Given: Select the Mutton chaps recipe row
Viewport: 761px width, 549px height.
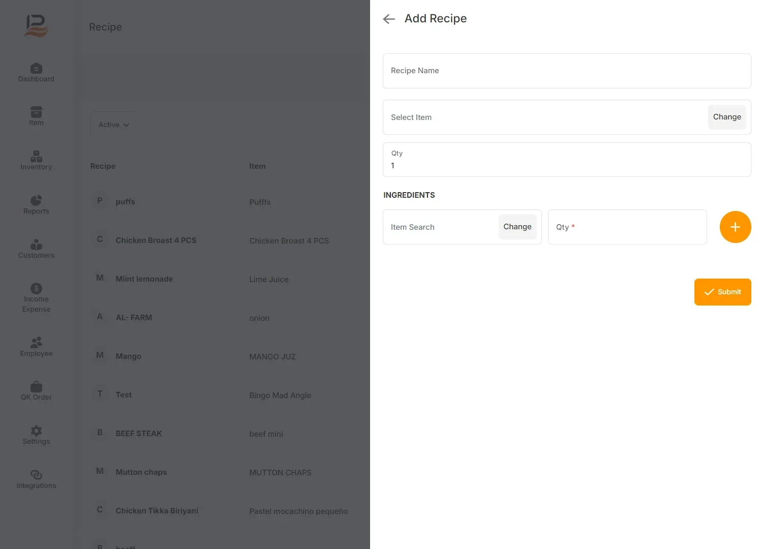Looking at the screenshot, I should 141,472.
